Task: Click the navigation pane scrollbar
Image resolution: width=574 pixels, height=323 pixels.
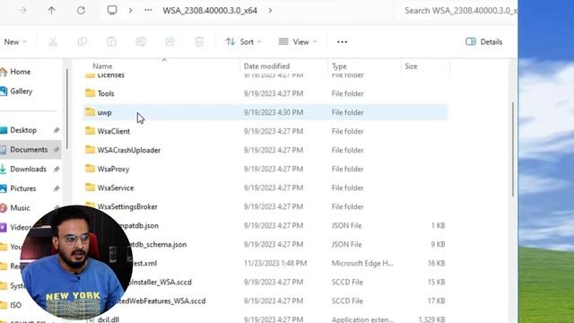Action: (67, 109)
